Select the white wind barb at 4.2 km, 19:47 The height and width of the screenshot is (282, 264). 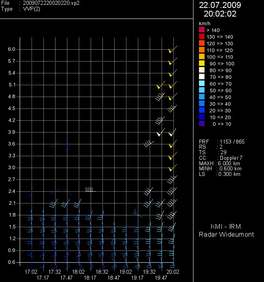159,120
